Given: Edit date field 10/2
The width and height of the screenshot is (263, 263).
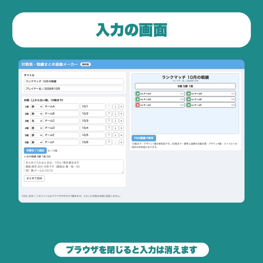Looking at the screenshot, I should (x=93, y=114).
